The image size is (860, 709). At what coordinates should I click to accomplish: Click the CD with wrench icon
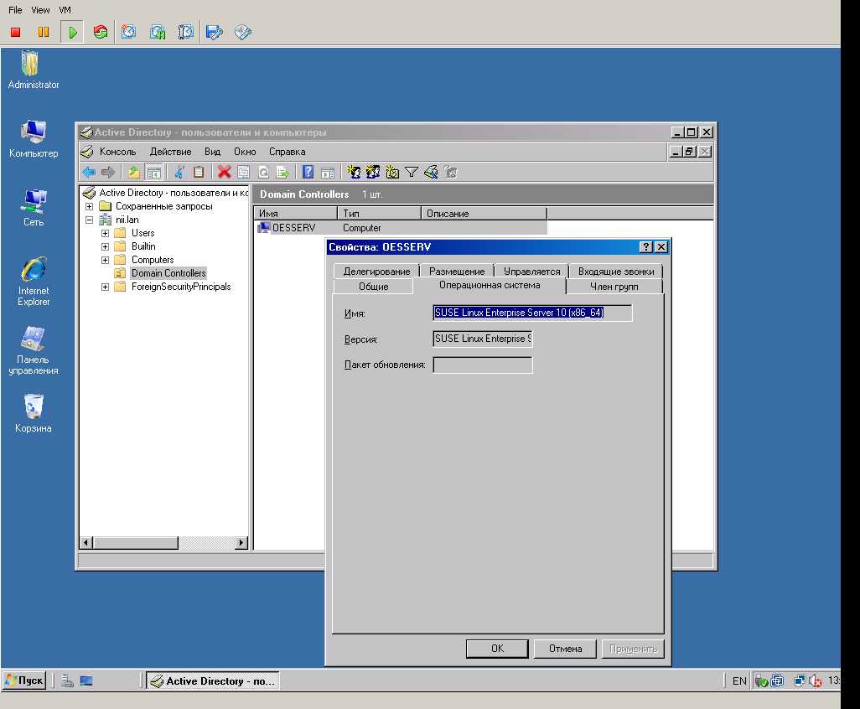(243, 33)
